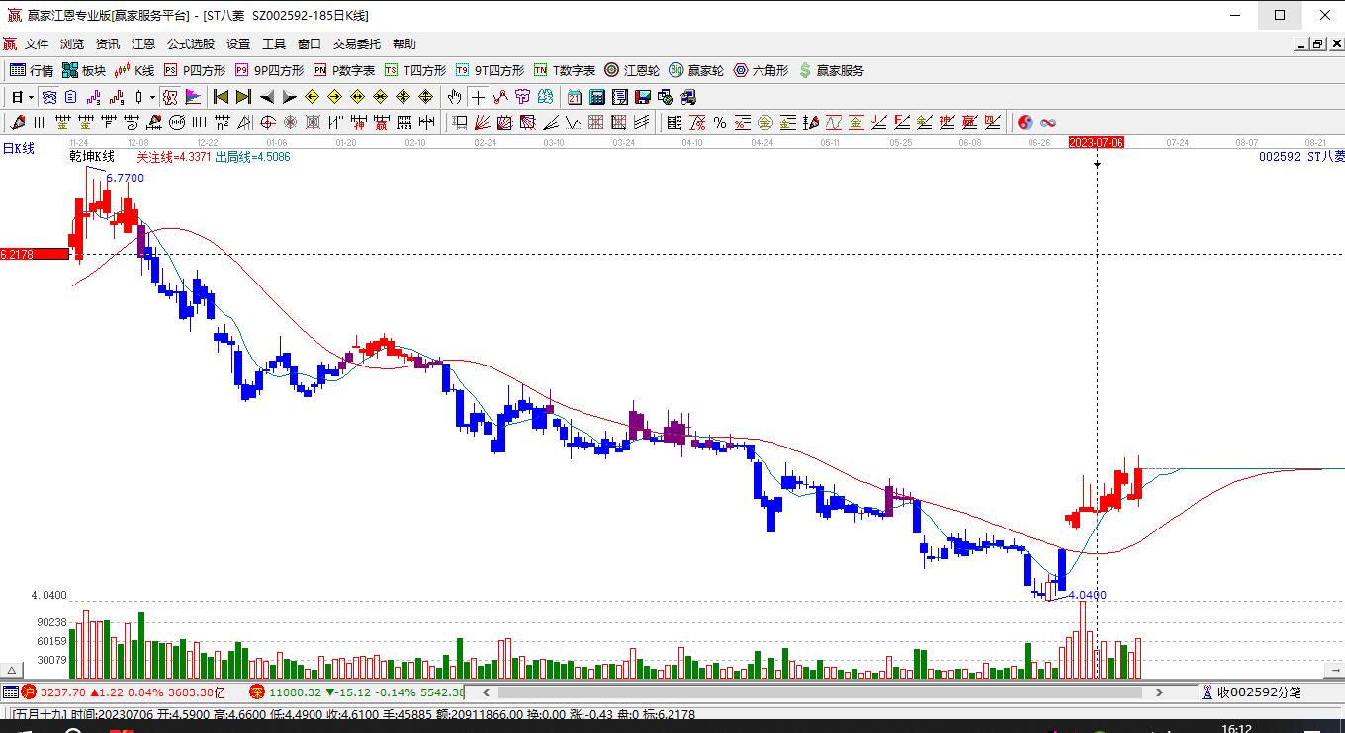Select the hand pan tool
The width and height of the screenshot is (1345, 733).
click(454, 97)
